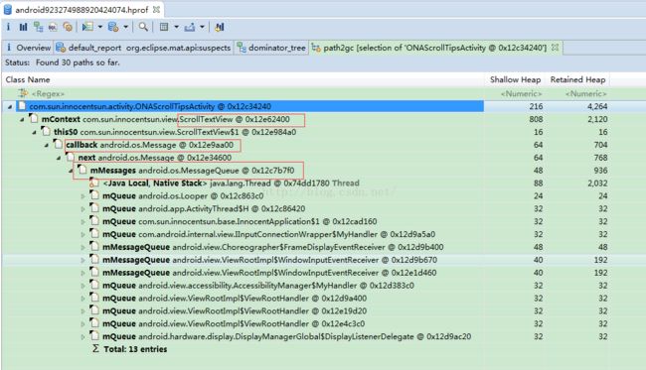
Task: Close the hprof editor tab with its X
Action: click(x=156, y=9)
